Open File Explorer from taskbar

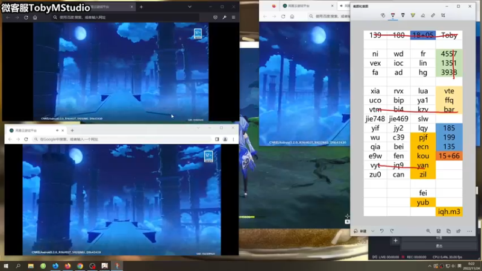pos(31,266)
